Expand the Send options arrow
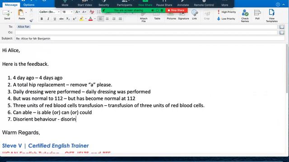 [x=11, y=13]
